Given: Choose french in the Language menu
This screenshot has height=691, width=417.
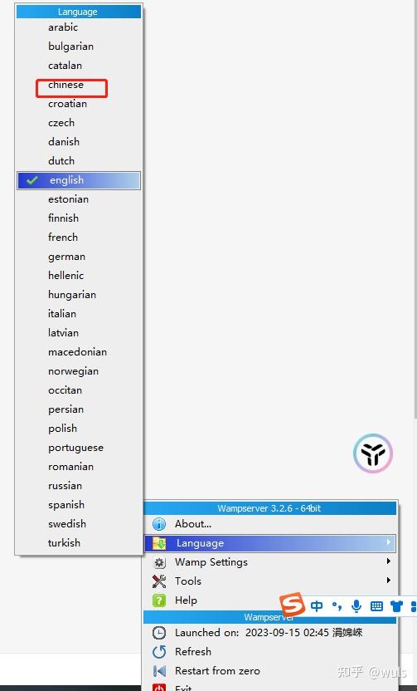Looking at the screenshot, I should click(x=63, y=237).
